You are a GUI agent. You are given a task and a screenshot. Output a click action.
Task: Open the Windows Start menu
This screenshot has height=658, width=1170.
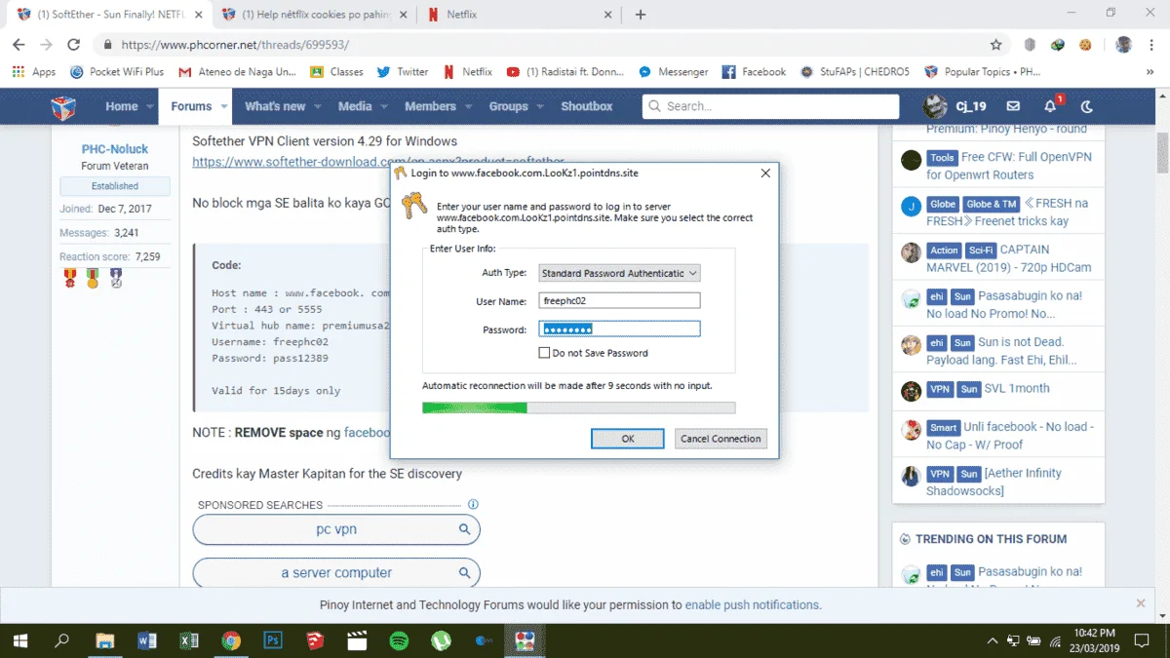[x=19, y=640]
